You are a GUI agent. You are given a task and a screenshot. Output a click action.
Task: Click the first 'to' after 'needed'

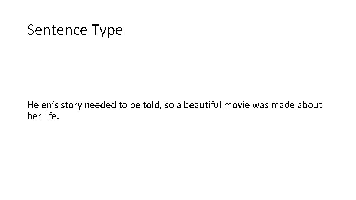[x=123, y=105]
